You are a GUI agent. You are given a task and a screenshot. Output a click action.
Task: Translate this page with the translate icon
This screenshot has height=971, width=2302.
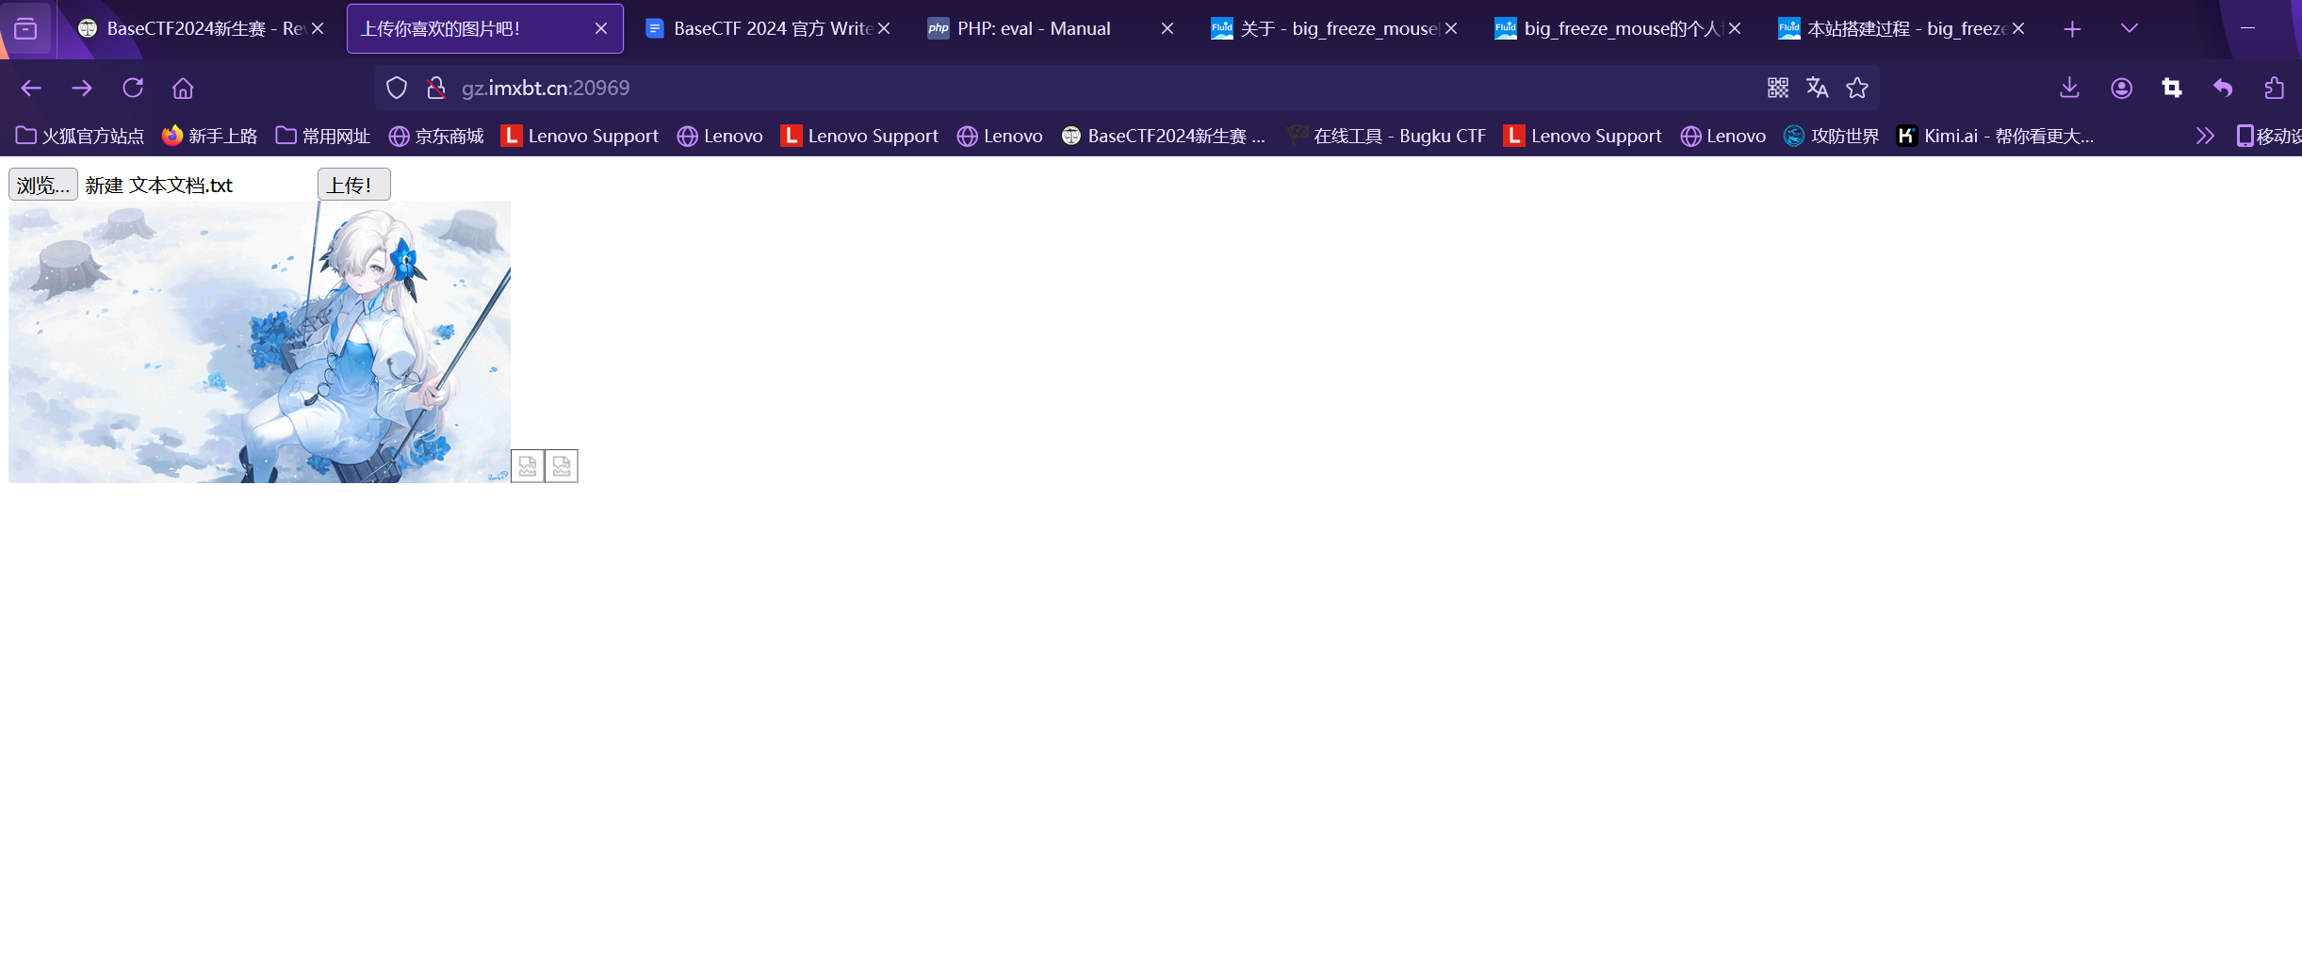[x=1817, y=88]
